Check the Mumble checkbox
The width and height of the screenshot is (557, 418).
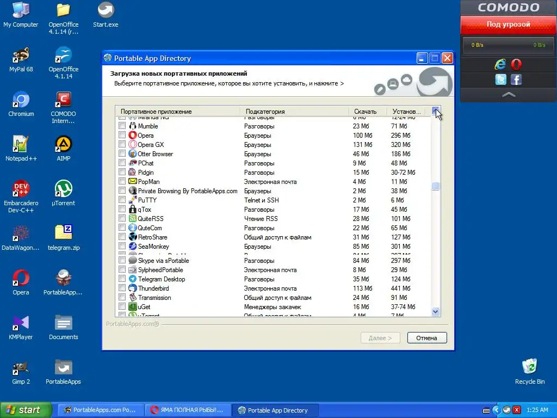(122, 126)
